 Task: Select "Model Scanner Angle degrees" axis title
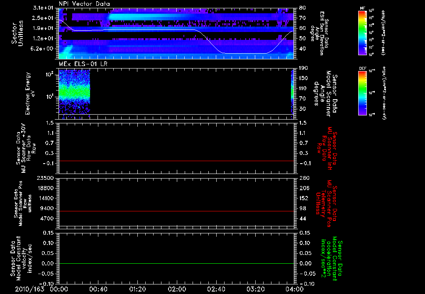(326, 94)
